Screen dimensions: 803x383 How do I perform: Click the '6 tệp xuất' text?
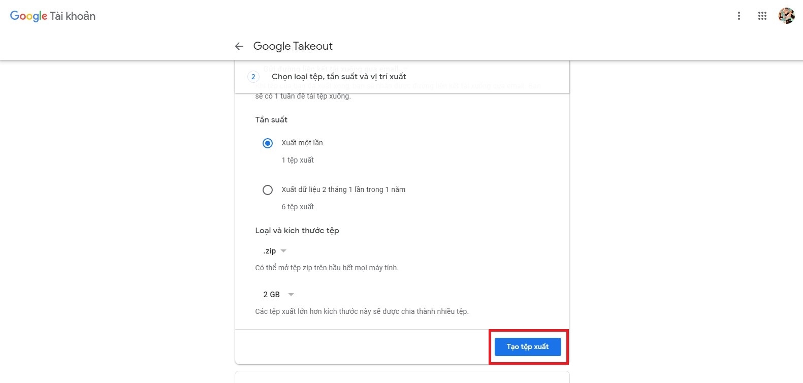[298, 207]
